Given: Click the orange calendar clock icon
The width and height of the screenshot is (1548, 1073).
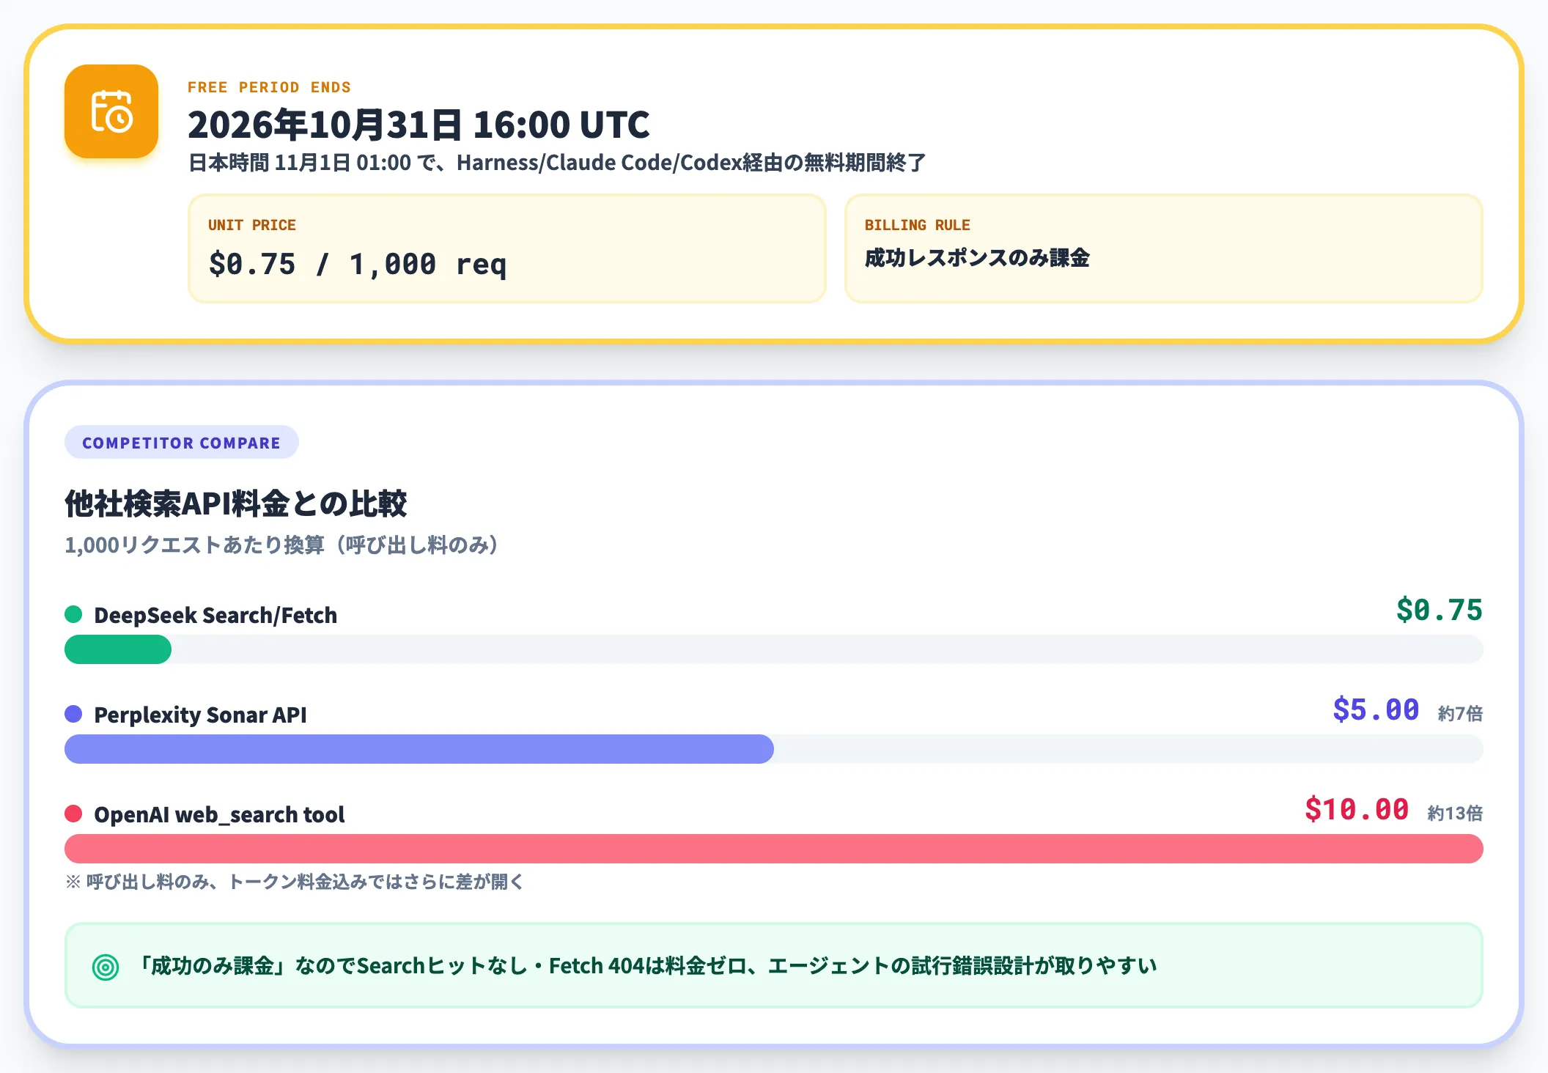Looking at the screenshot, I should pyautogui.click(x=111, y=111).
